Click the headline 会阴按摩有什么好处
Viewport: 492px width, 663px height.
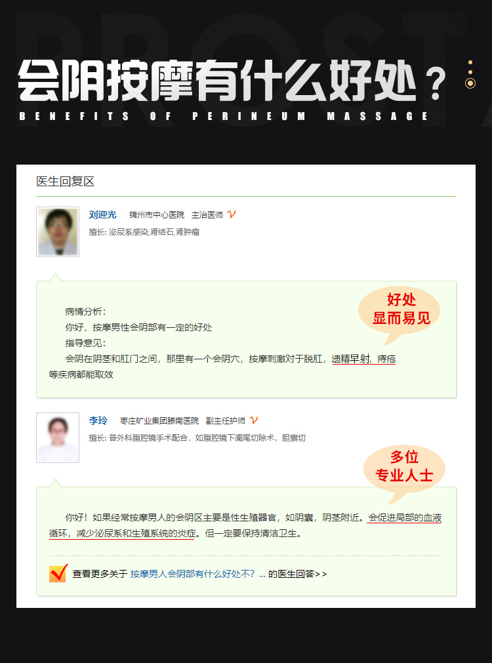pos(218,81)
